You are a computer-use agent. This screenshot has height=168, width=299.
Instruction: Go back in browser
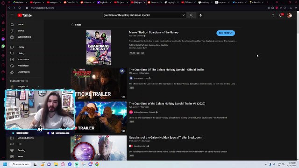(x=9, y=8)
